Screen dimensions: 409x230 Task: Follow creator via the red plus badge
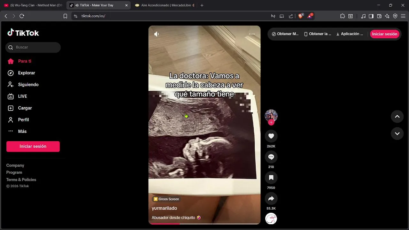(x=271, y=122)
